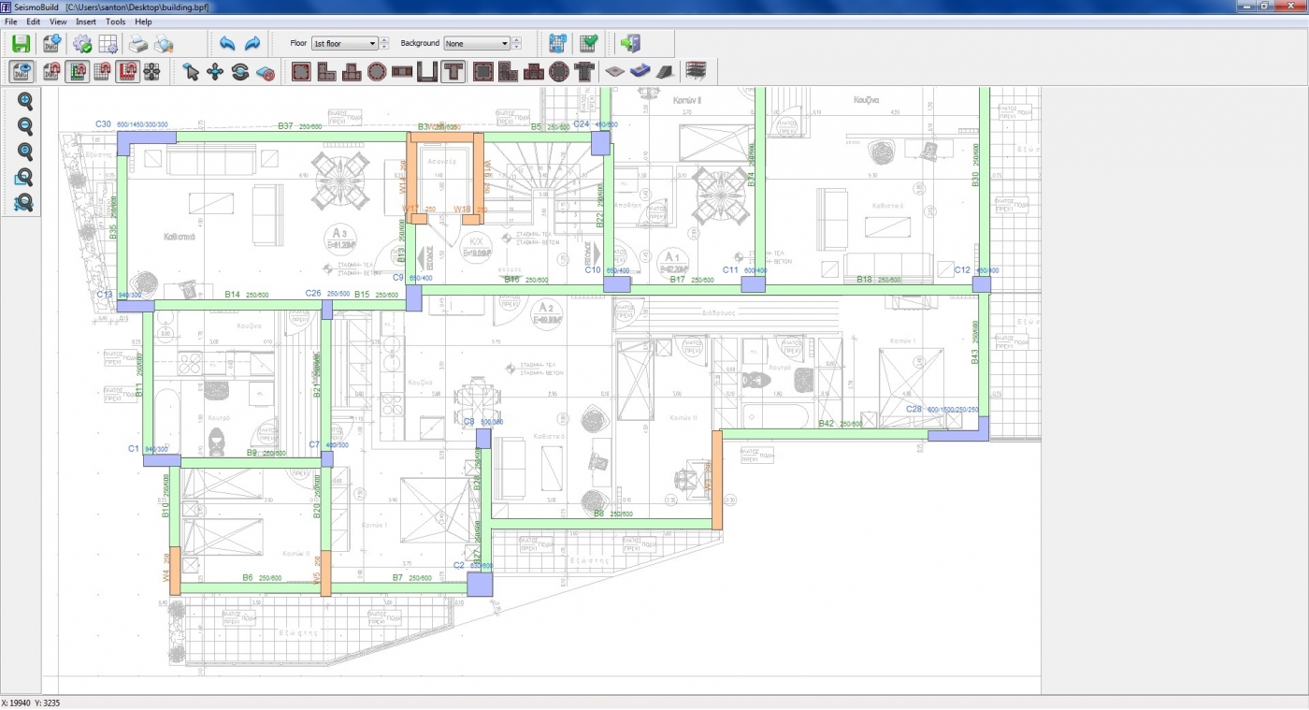Image resolution: width=1309 pixels, height=710 pixels.
Task: Open the Tools menu
Action: (x=115, y=21)
